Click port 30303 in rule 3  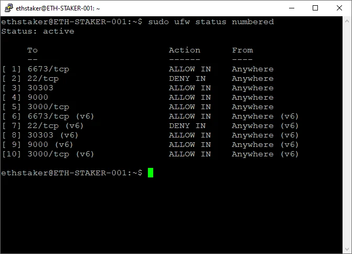[40, 88]
